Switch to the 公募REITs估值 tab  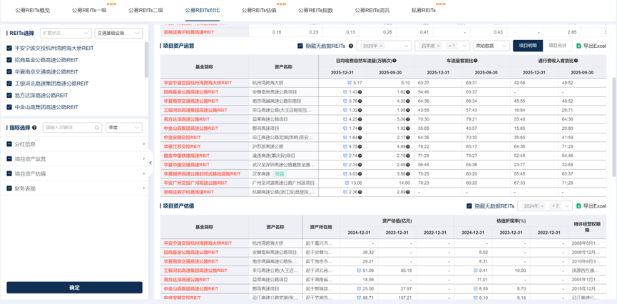(x=258, y=11)
